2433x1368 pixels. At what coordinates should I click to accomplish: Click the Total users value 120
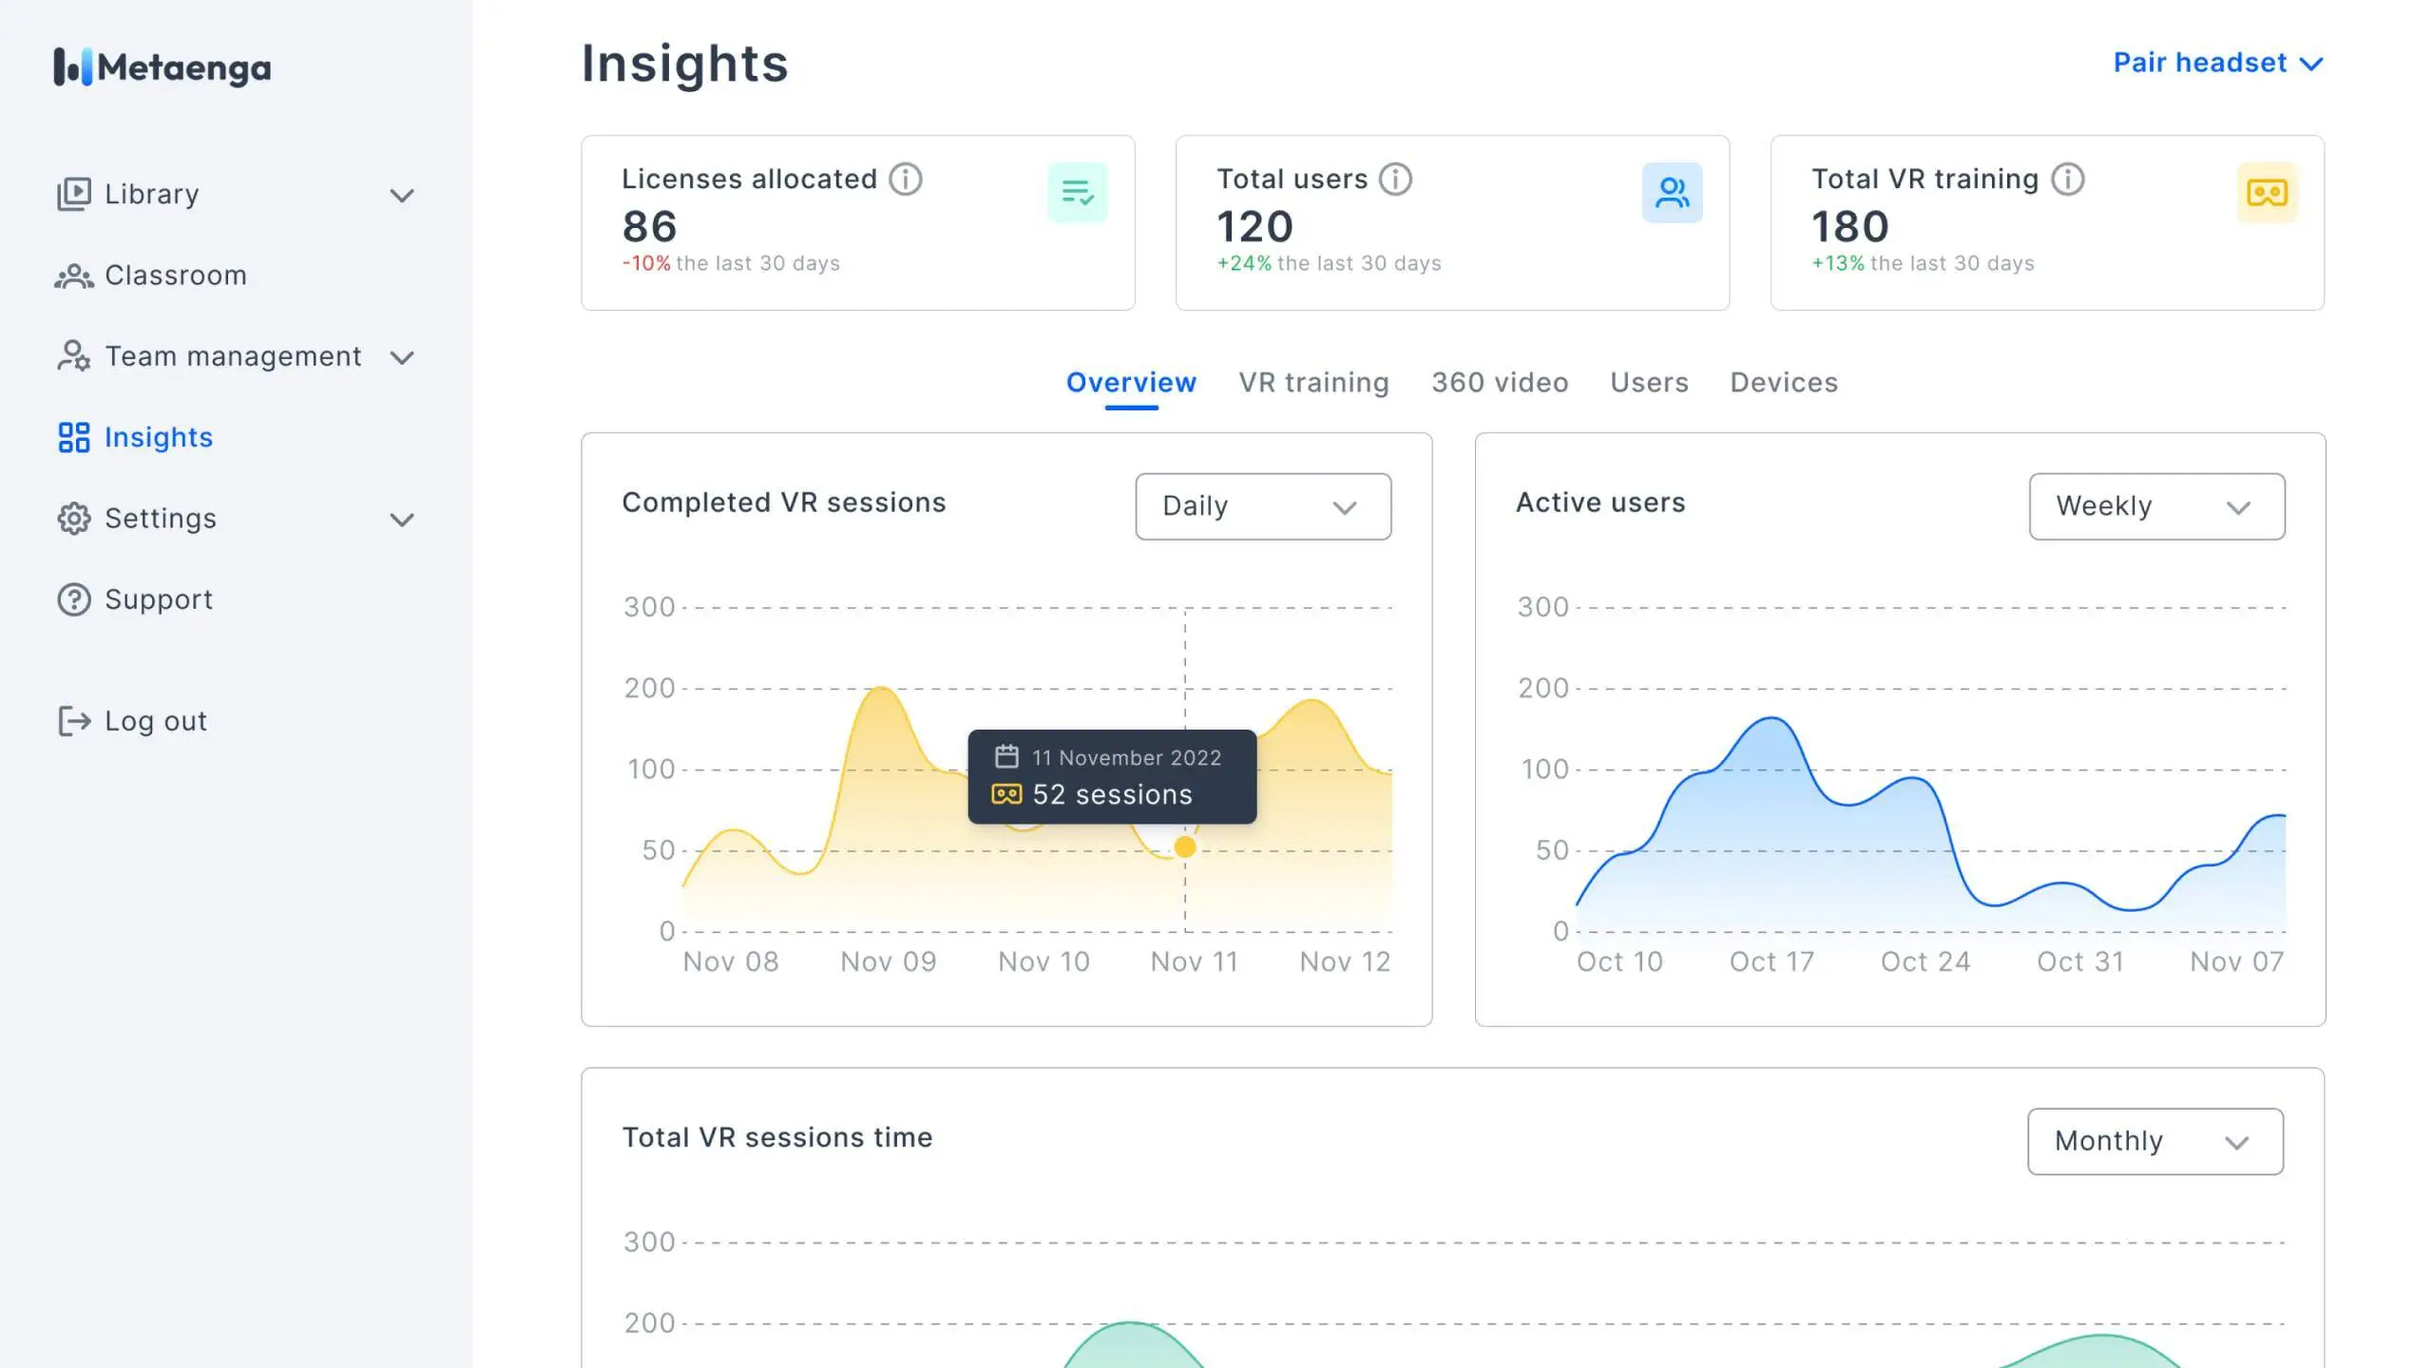pos(1255,226)
